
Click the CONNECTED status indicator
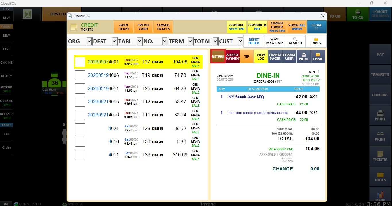[27, 204]
